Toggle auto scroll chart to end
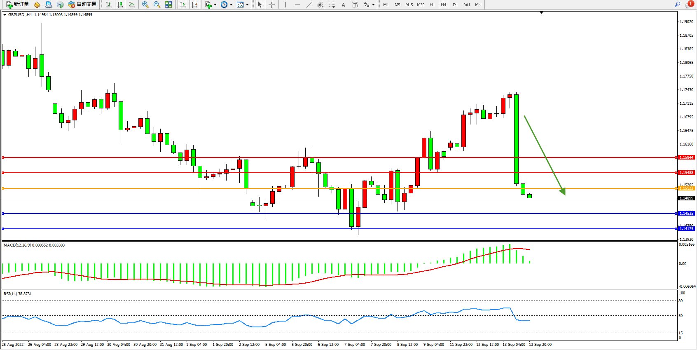The width and height of the screenshot is (697, 350). coord(183,5)
